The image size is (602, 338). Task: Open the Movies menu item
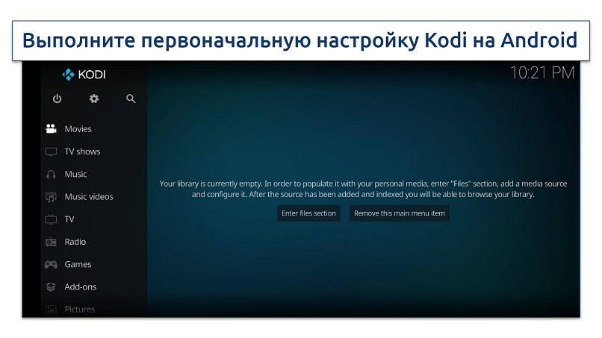point(78,129)
